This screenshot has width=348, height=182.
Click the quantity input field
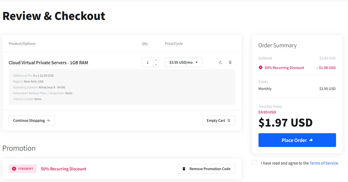148,62
